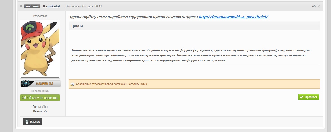Click the Разведчик rank title
The image size is (331, 132).
coord(40,16)
